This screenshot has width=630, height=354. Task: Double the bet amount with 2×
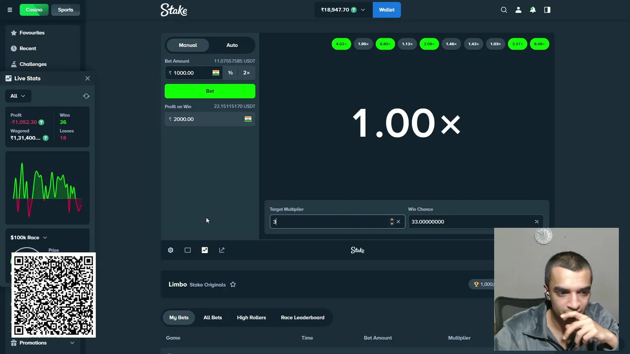tap(247, 73)
